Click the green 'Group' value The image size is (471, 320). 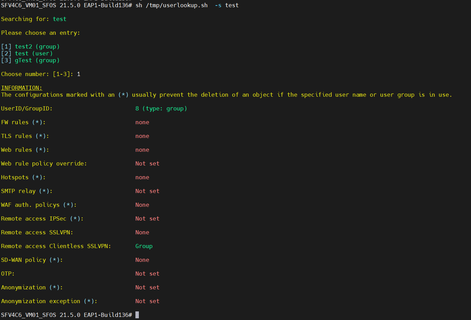tap(144, 246)
